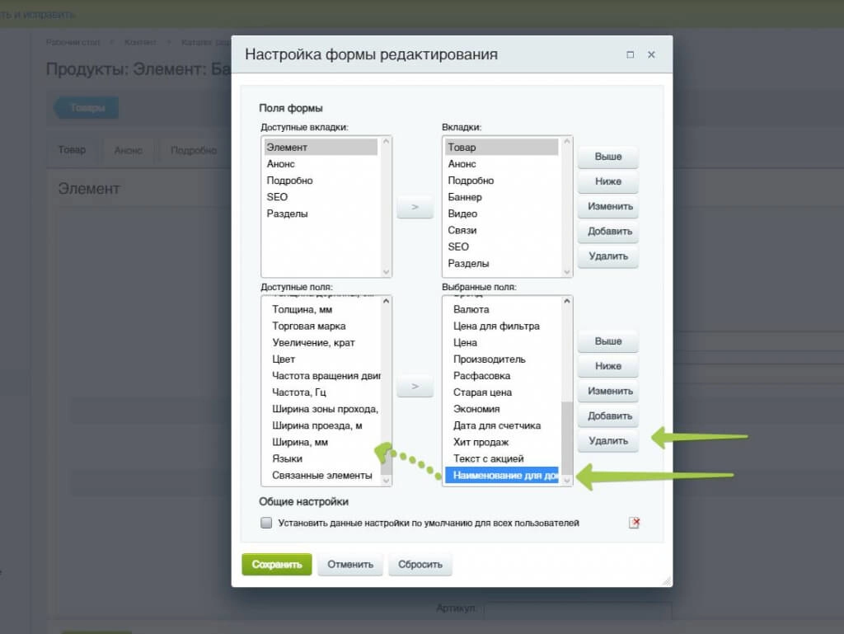The height and width of the screenshot is (634, 844).
Task: Click Ниже button for tabs
Action: coord(608,181)
